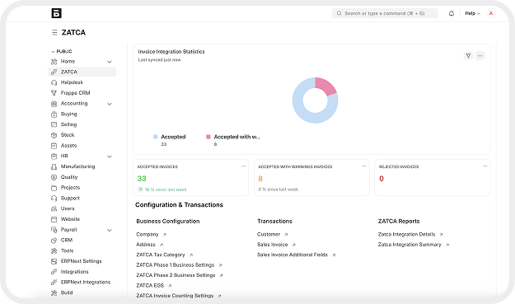Click the Users sidebar icon
The image size is (515, 304).
[x=54, y=208]
